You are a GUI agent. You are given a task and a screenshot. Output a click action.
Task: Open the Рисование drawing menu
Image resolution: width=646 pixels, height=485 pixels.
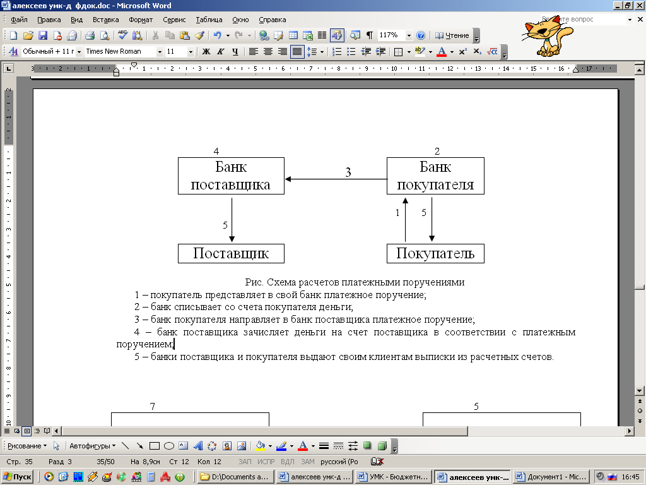click(x=27, y=446)
